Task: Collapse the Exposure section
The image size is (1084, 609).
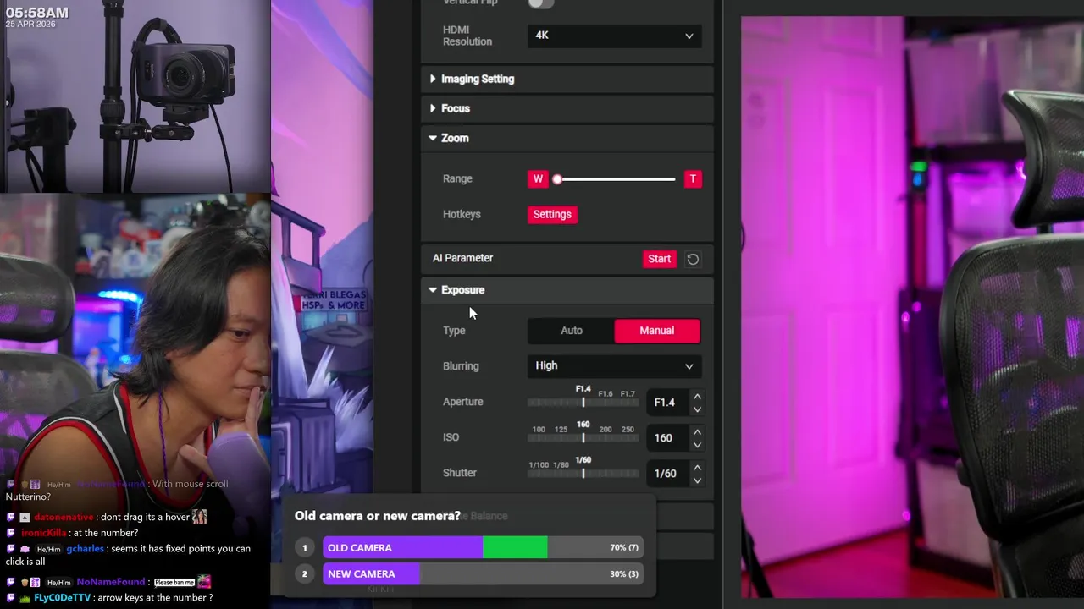Action: pos(567,290)
